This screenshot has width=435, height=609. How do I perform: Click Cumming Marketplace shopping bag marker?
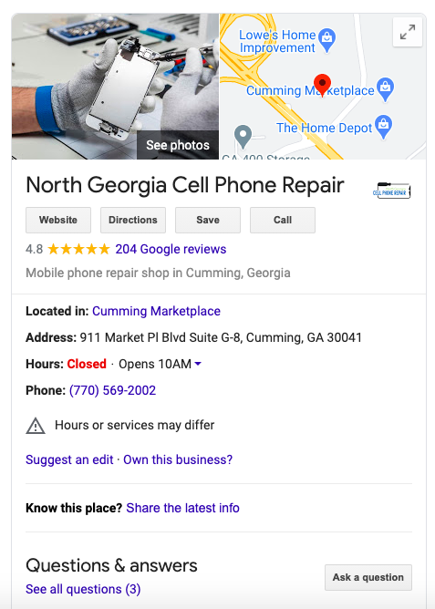tap(385, 89)
